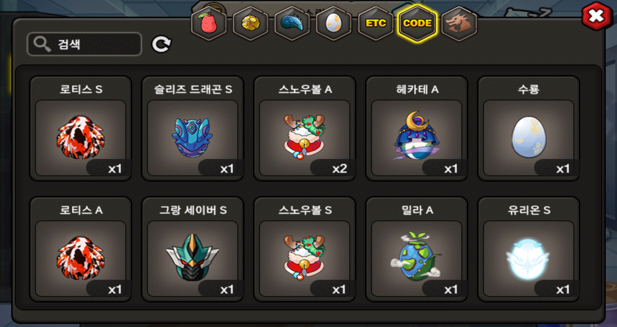
Task: Select the 스노우볼 S egg item
Action: pos(305,249)
